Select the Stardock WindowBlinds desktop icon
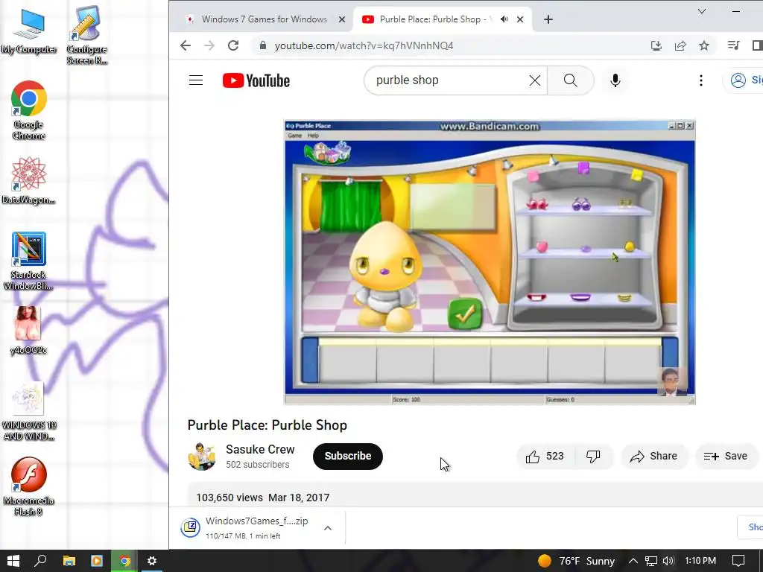Image resolution: width=763 pixels, height=572 pixels. [29, 261]
